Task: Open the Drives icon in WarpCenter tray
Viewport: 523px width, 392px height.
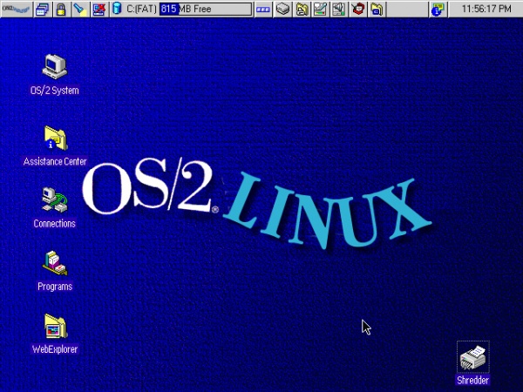Action: pyautogui.click(x=282, y=9)
